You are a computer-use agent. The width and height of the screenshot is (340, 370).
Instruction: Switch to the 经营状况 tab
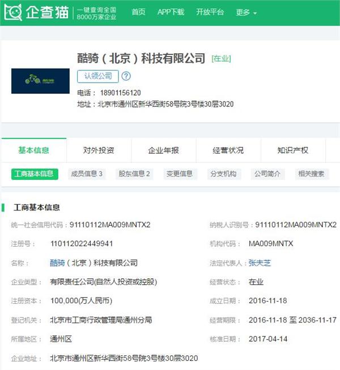pos(228,150)
